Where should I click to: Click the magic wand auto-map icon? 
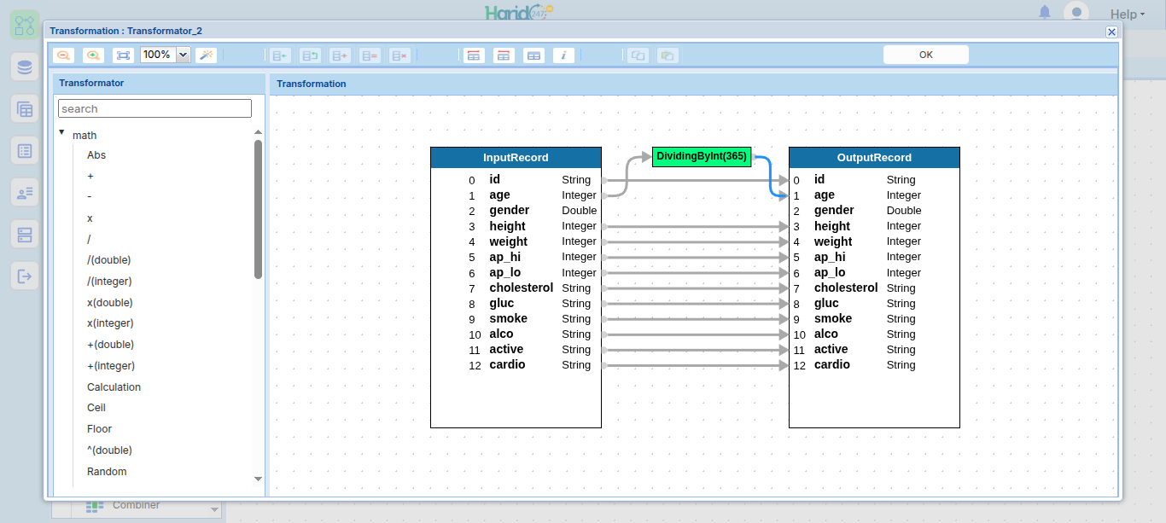206,55
